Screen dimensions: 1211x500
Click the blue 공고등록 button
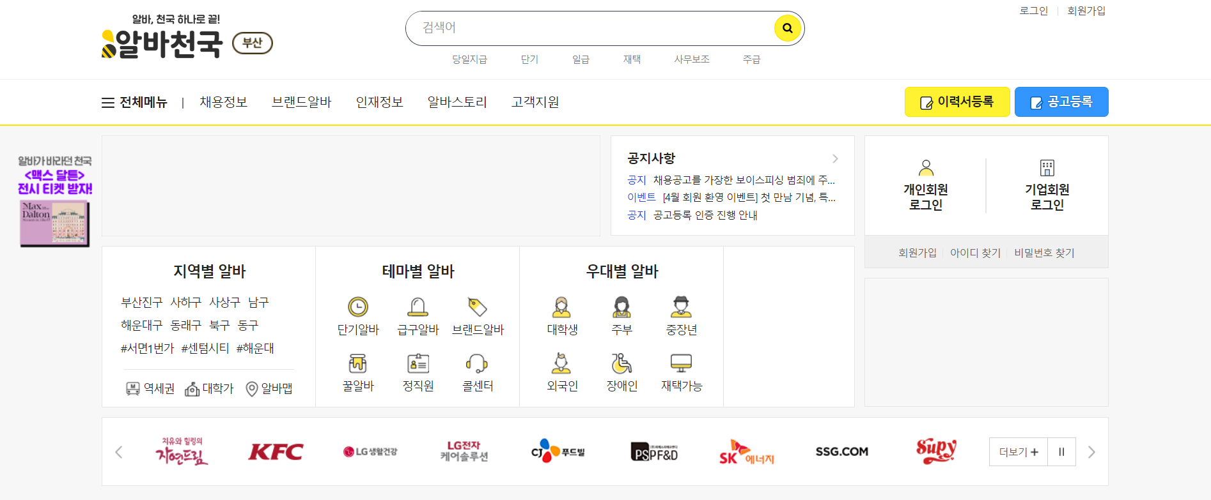[1061, 102]
